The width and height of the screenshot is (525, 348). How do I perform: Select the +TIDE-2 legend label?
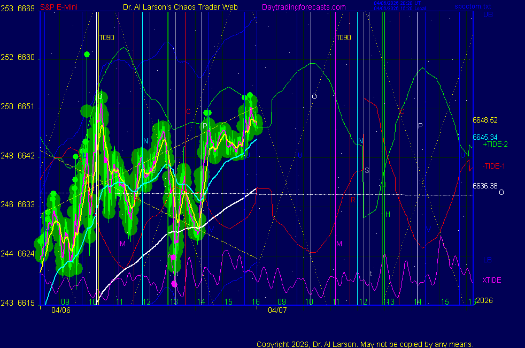point(495,145)
